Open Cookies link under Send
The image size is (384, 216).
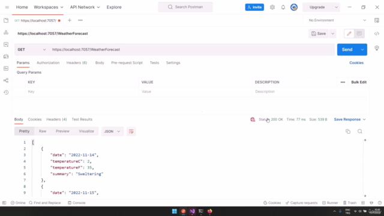coord(356,62)
